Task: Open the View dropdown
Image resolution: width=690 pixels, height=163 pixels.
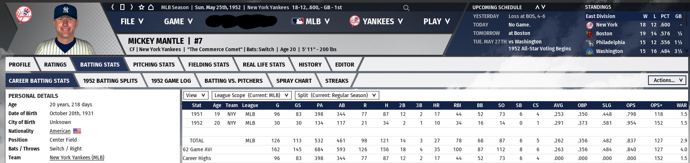Action: (196, 95)
